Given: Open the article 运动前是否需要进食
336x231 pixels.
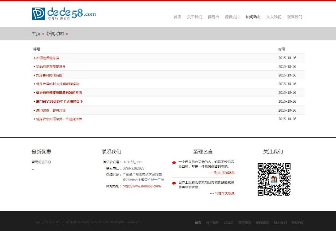Looking at the screenshot, I should [x=51, y=67].
